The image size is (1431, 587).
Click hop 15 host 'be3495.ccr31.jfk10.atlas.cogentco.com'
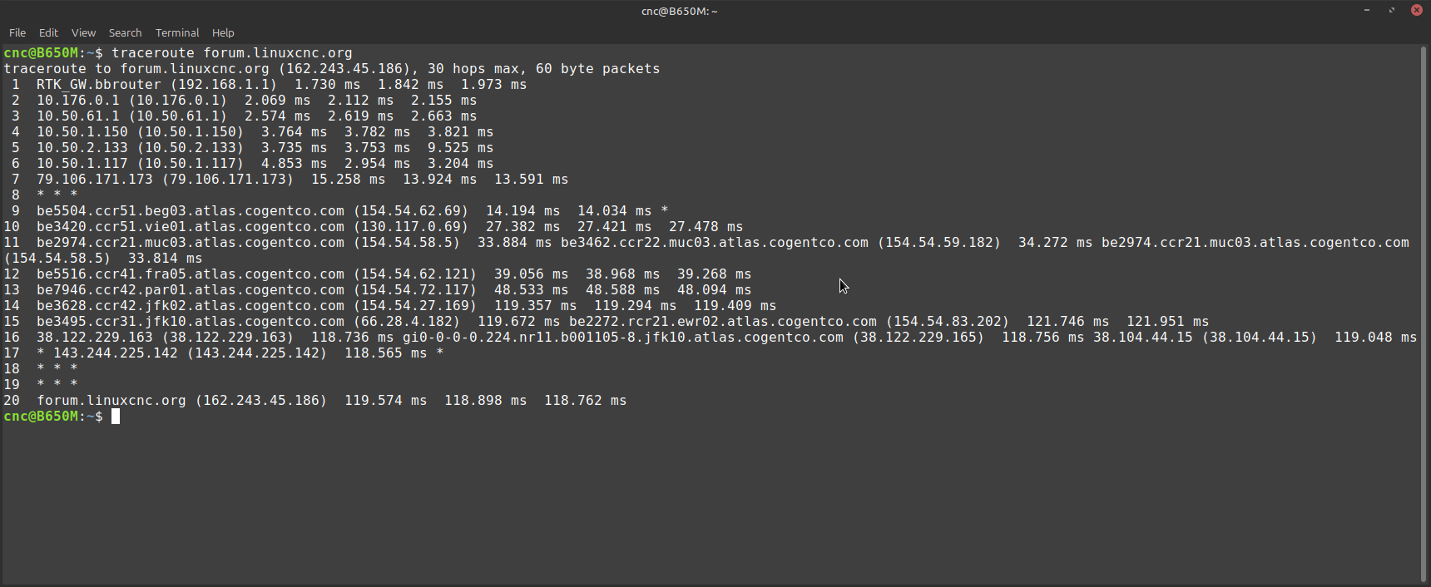click(x=191, y=321)
